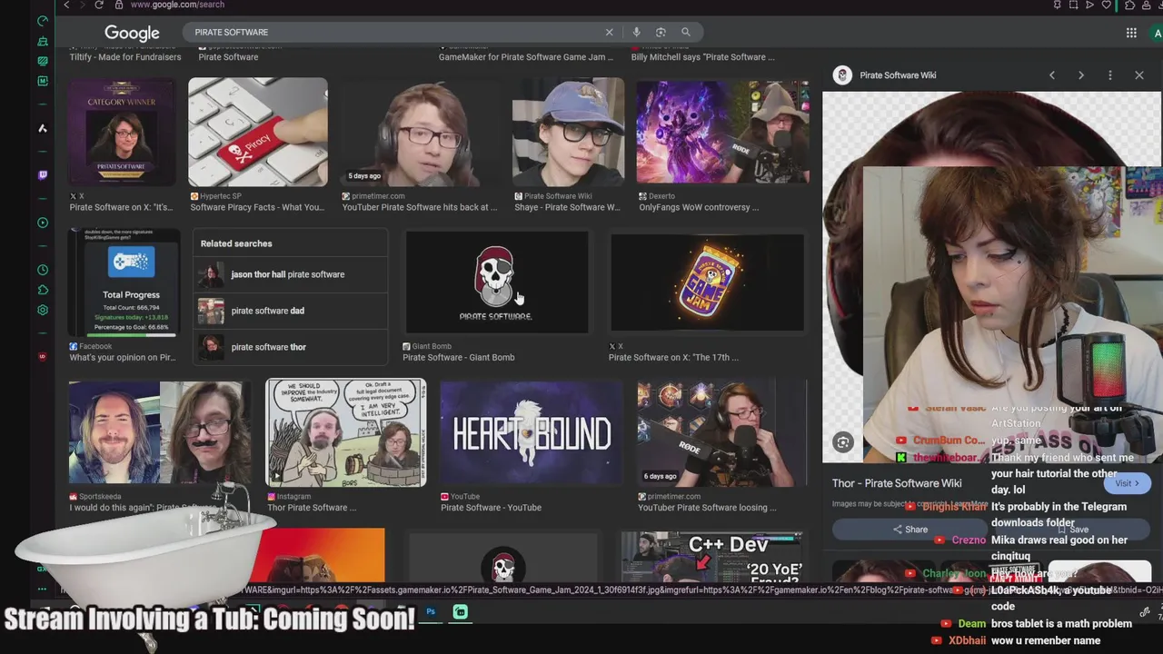
Task: Click Tiltify Made for Fundraisers caption
Action: coord(125,57)
